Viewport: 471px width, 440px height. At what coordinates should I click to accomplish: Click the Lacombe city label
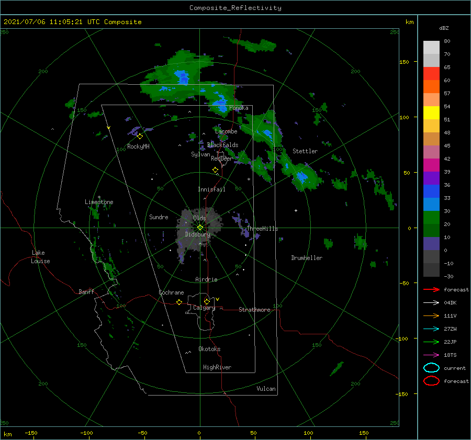[226, 131]
